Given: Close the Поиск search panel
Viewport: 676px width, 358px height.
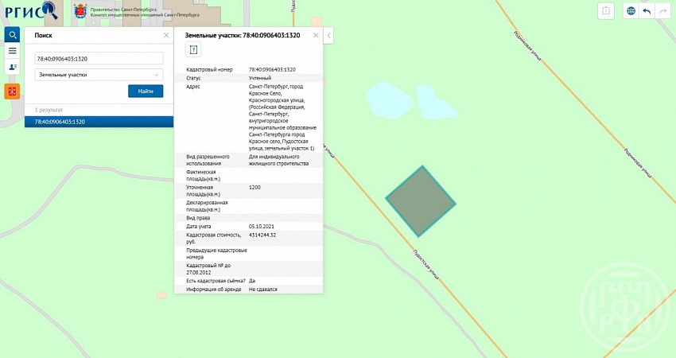Looking at the screenshot, I should click(x=166, y=35).
